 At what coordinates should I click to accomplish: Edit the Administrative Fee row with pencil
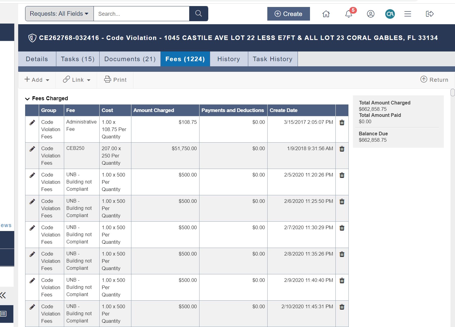[32, 123]
